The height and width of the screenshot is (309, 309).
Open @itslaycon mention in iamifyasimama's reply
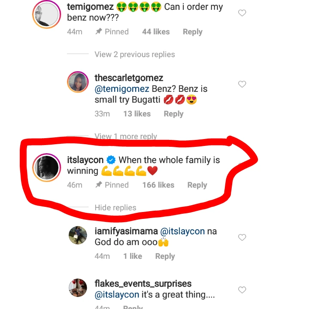[182, 231]
